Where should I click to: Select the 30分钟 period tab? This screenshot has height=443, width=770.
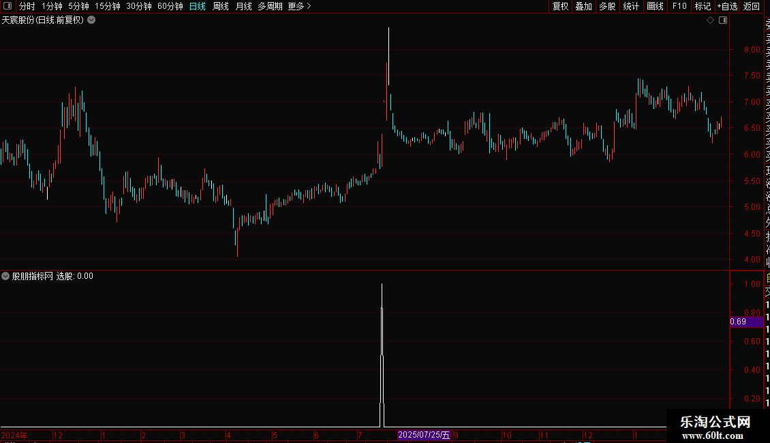(139, 6)
